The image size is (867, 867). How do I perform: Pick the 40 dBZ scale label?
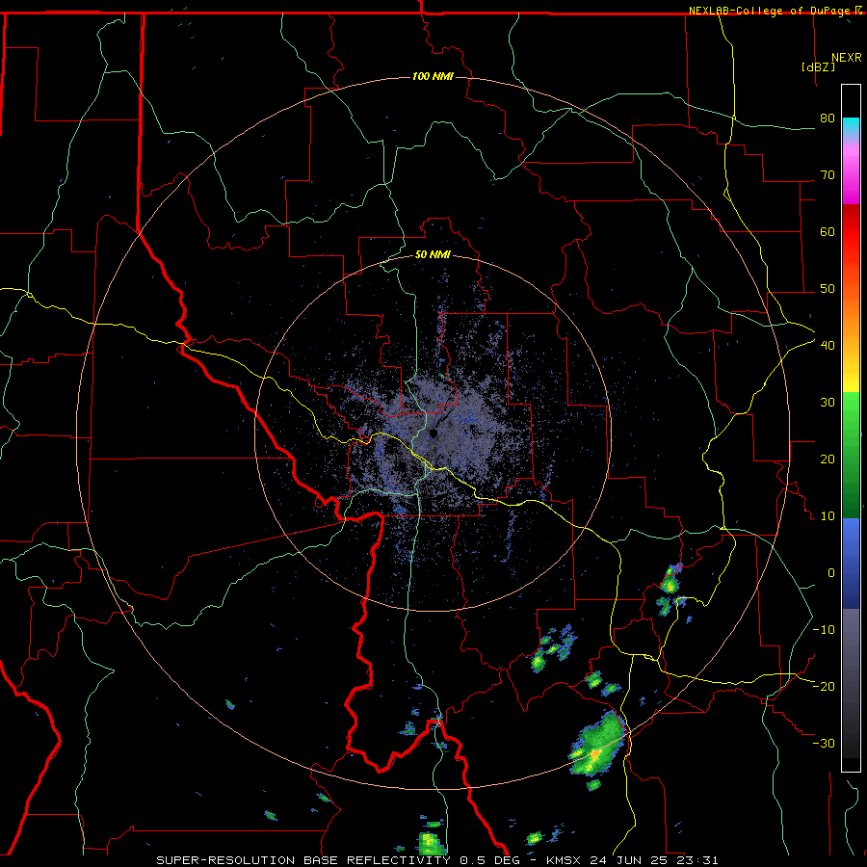(x=828, y=345)
